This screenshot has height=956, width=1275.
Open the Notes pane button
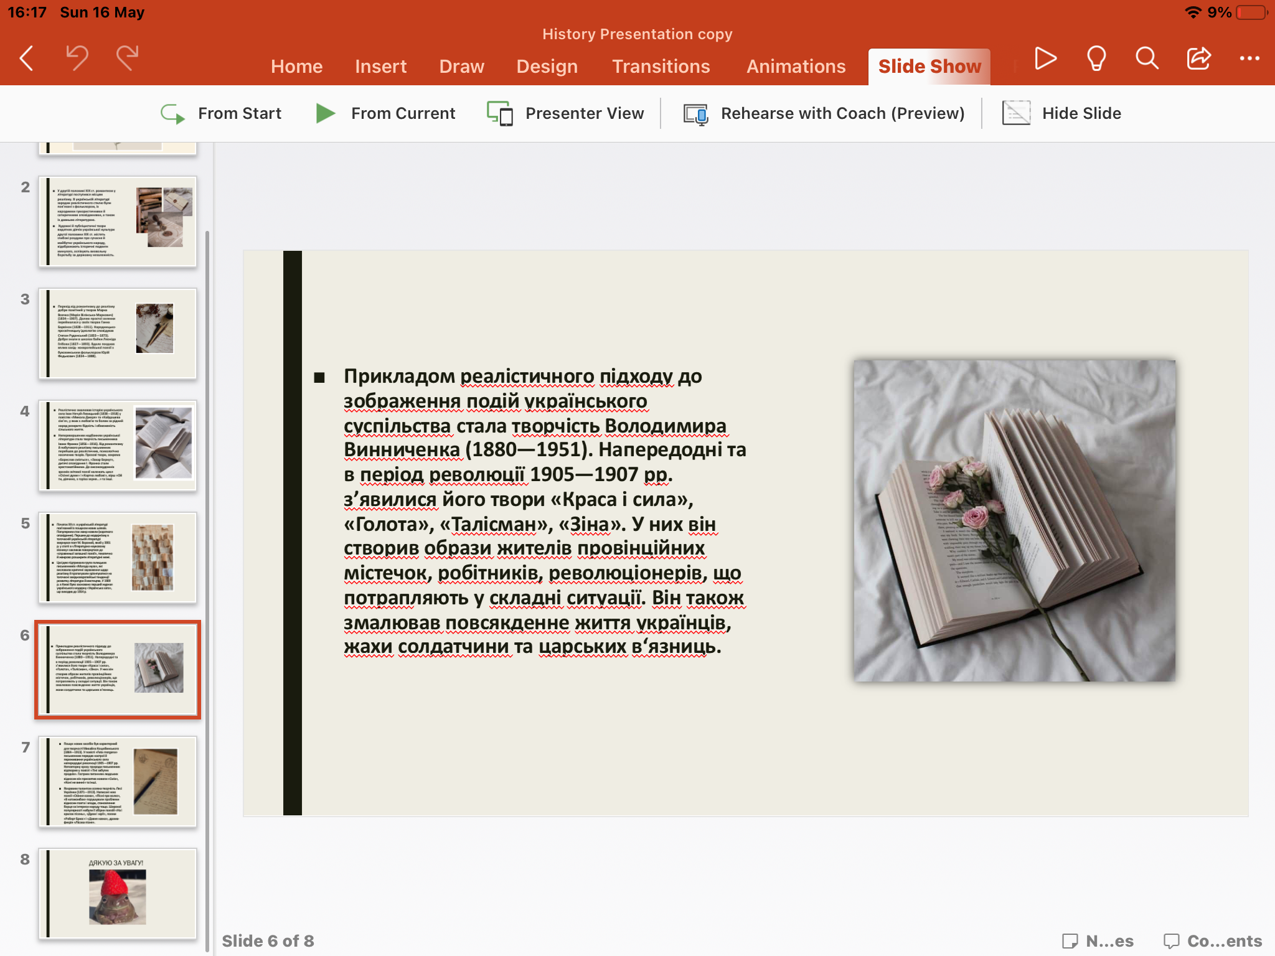click(1098, 941)
